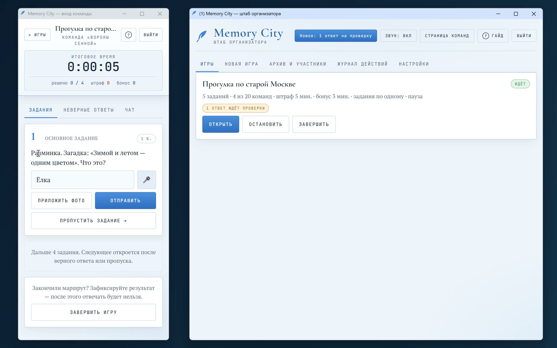Image resolution: width=557 pixels, height=348 pixels.
Task: Click the answer input field containing Ёлка
Action: click(82, 180)
